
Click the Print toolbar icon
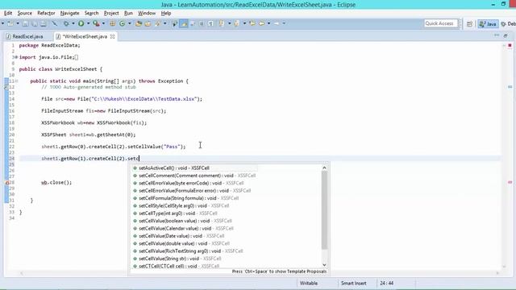pyautogui.click(x=43, y=23)
